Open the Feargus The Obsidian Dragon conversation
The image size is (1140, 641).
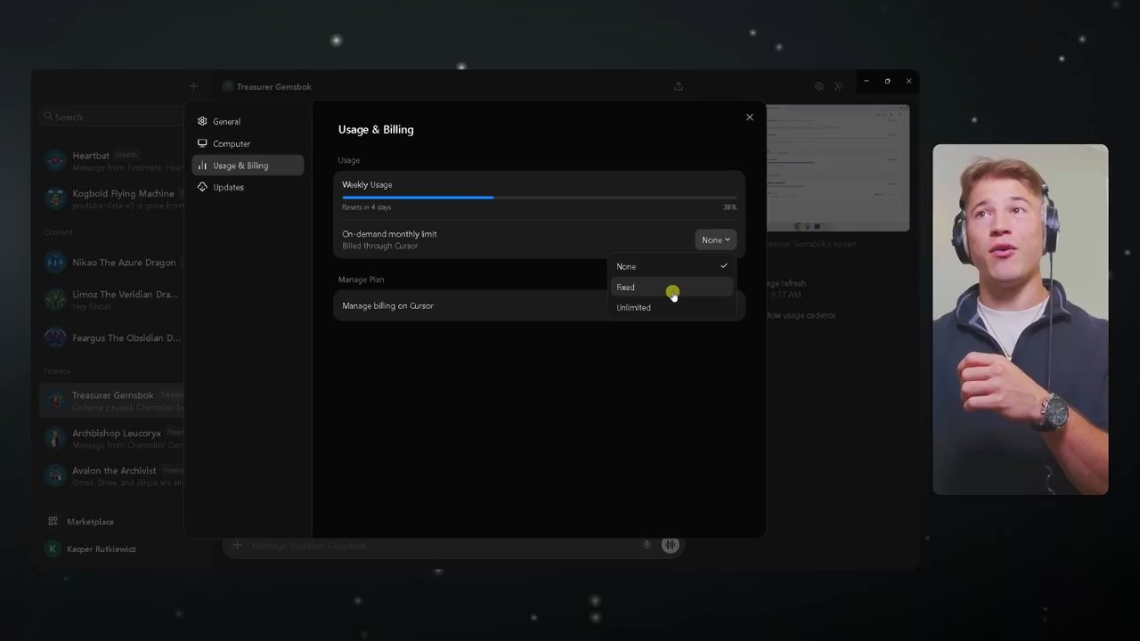pos(111,337)
